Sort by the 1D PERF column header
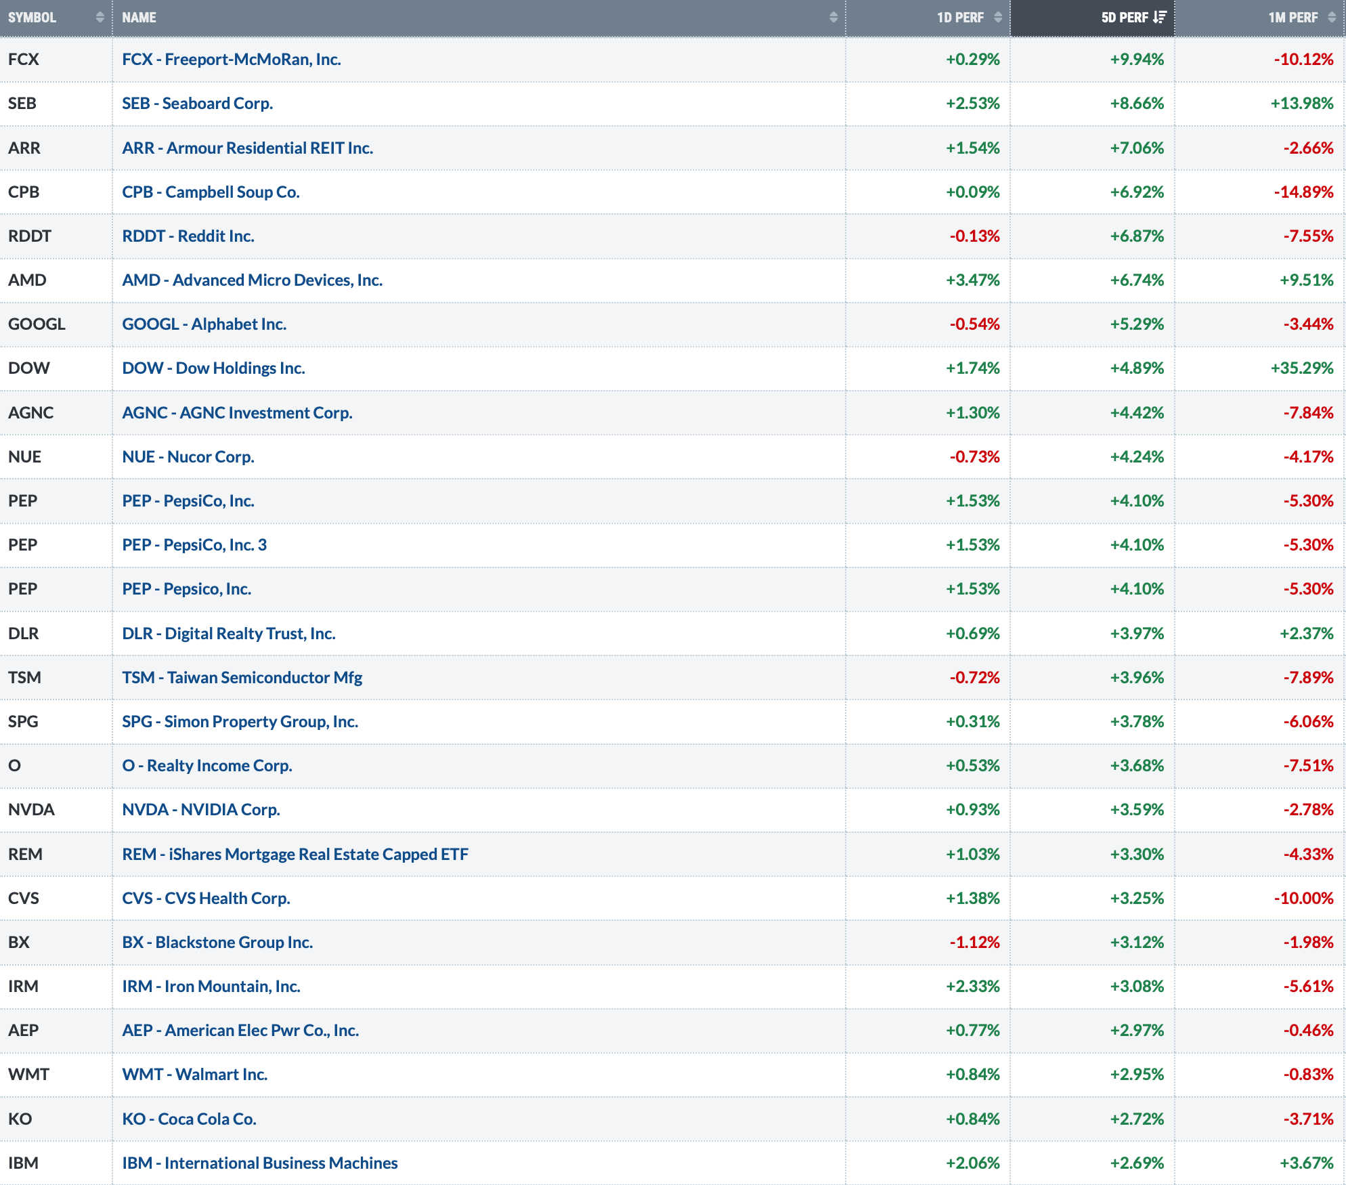This screenshot has width=1346, height=1185. click(960, 18)
